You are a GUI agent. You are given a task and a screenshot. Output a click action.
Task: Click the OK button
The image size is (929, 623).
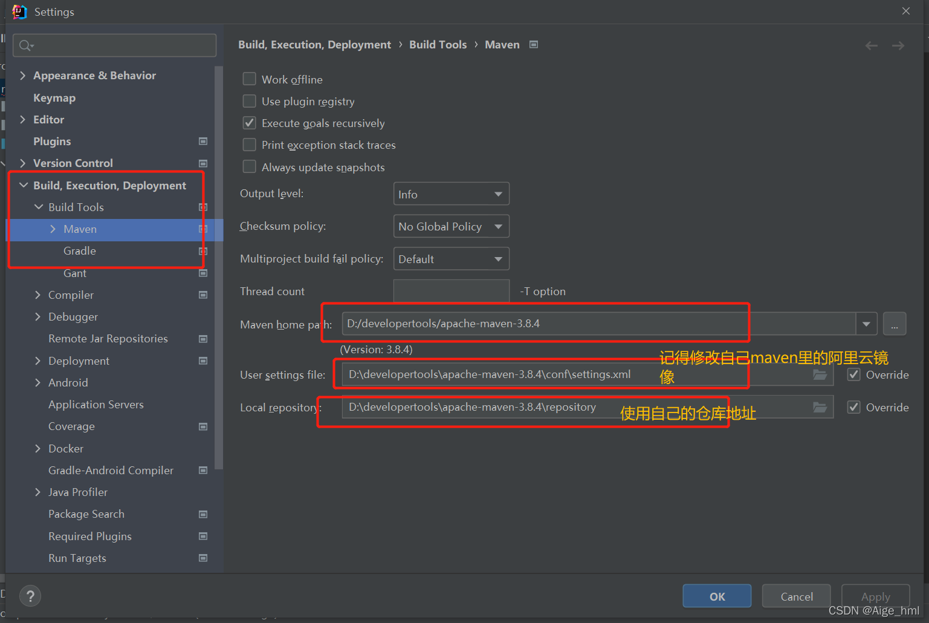click(717, 596)
